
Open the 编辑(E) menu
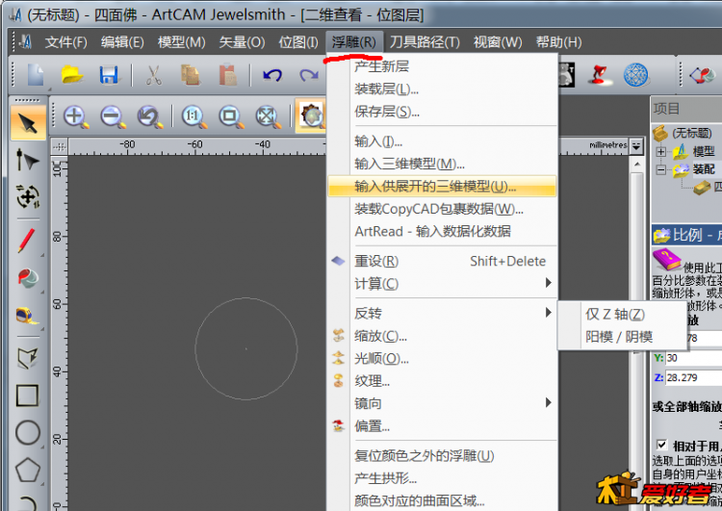(x=122, y=42)
